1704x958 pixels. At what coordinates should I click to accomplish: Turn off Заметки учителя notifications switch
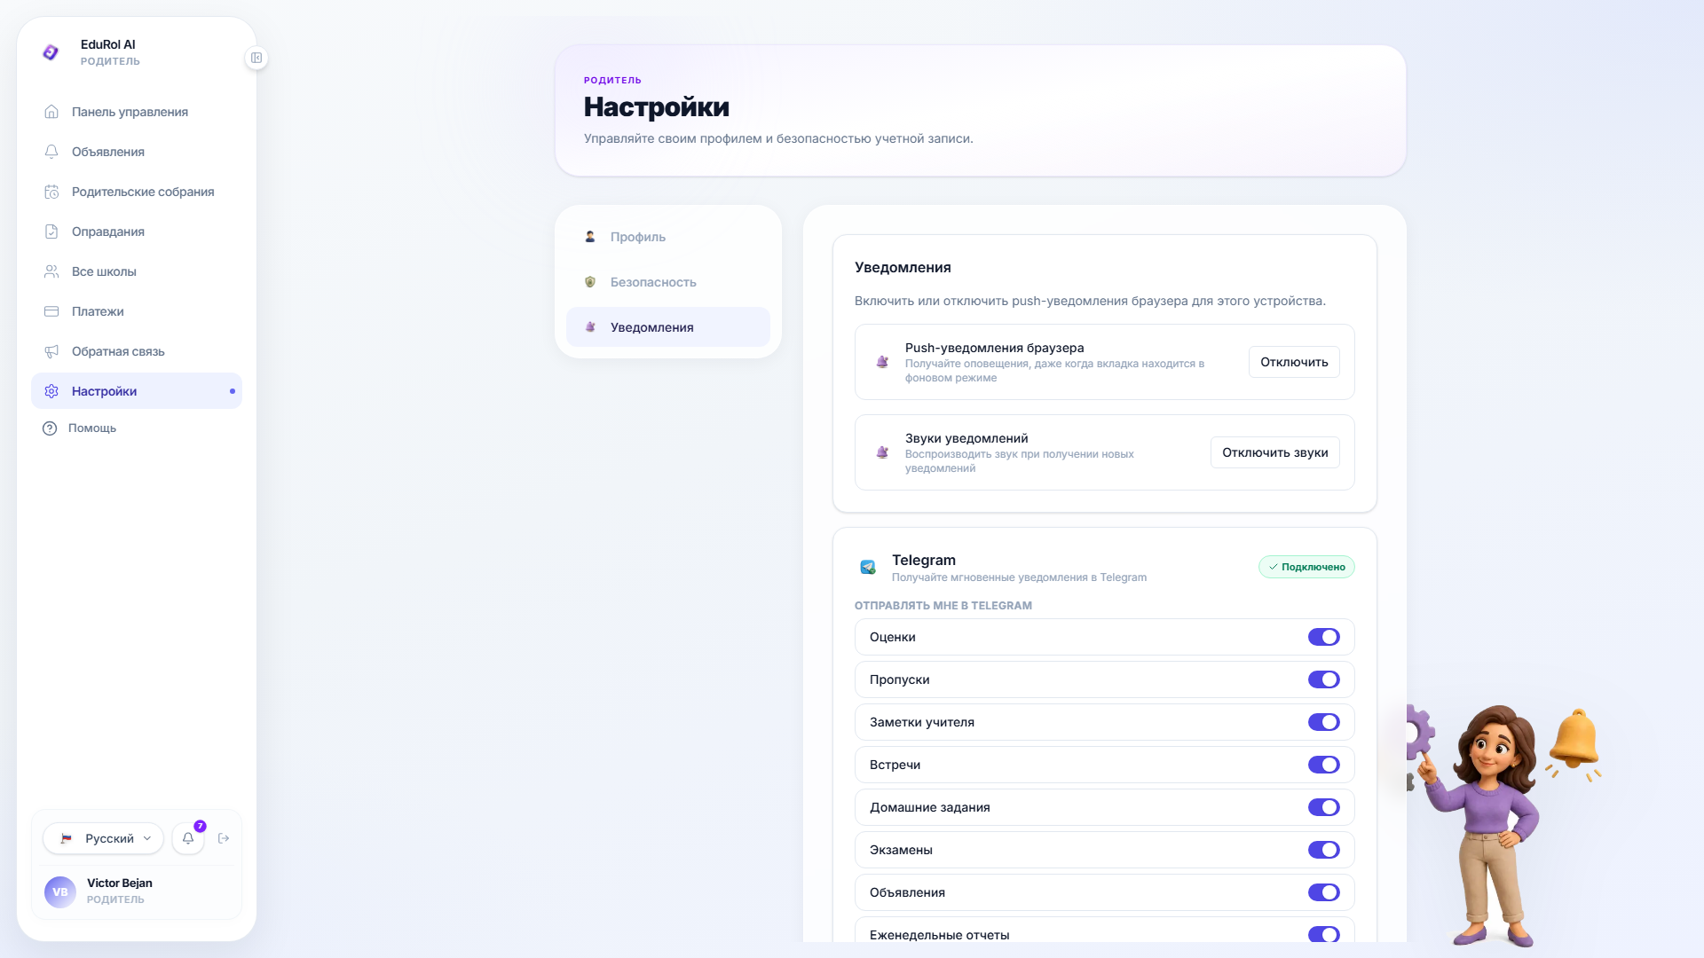pos(1324,722)
